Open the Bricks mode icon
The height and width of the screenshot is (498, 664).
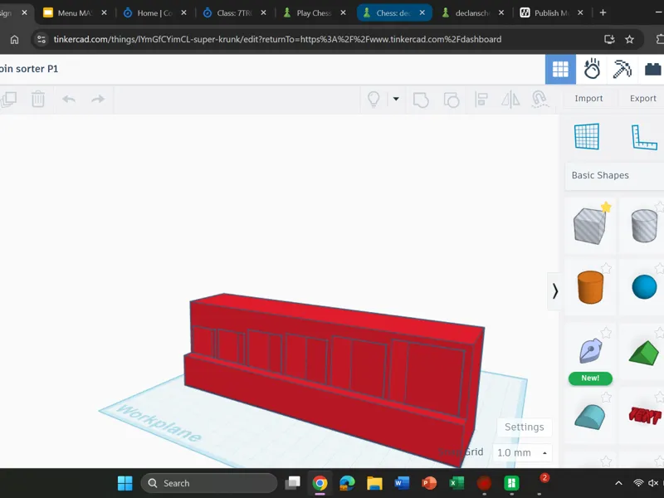coord(653,69)
